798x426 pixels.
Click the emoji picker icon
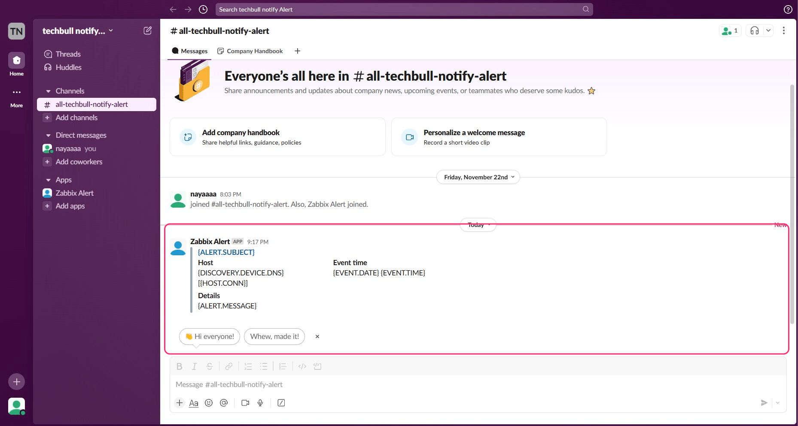(209, 403)
